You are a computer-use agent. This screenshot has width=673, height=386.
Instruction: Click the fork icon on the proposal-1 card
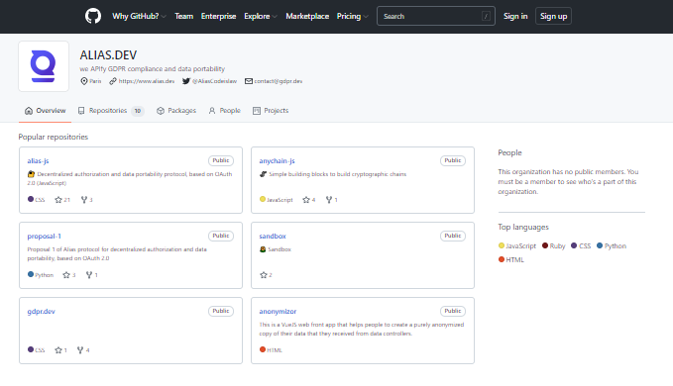click(x=89, y=275)
